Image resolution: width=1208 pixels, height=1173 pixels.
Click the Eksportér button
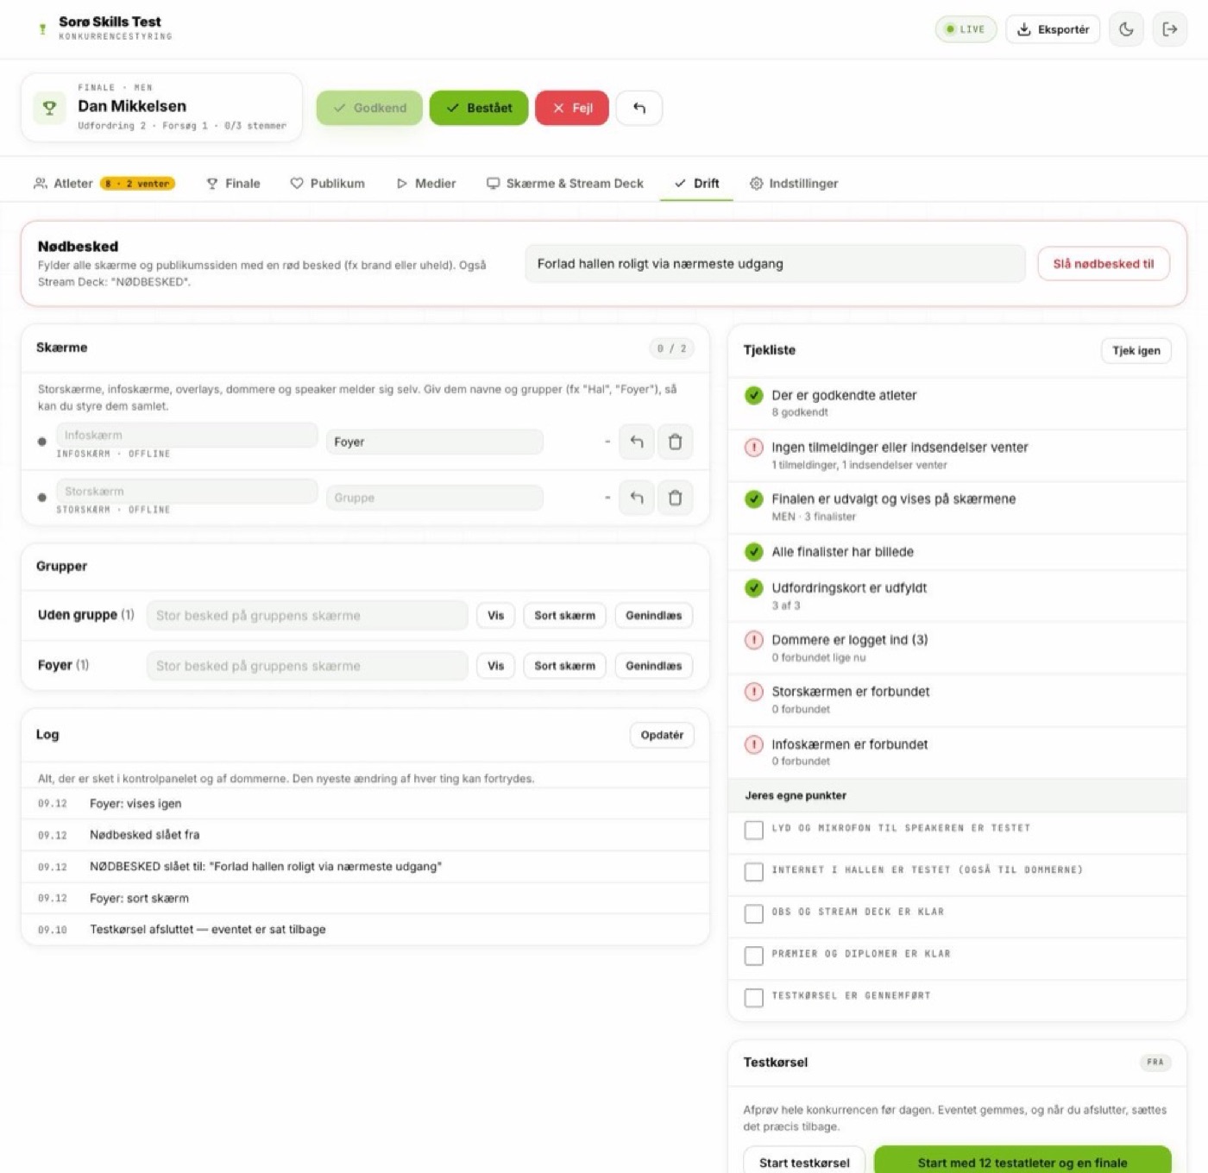tap(1053, 29)
